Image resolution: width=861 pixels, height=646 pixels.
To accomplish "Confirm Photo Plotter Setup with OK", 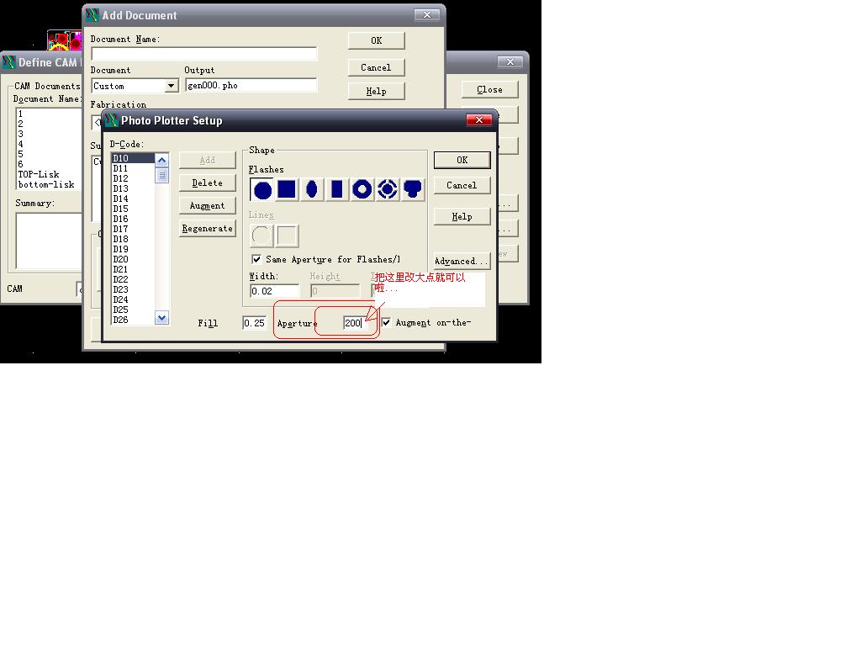I will coord(462,160).
